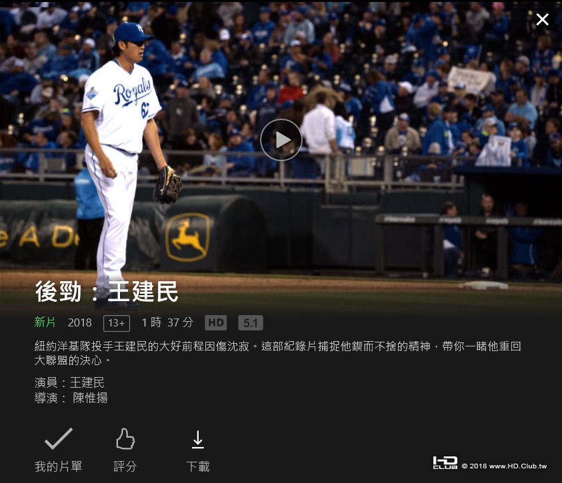
Task: Click the green 新片 label
Action: tap(45, 322)
